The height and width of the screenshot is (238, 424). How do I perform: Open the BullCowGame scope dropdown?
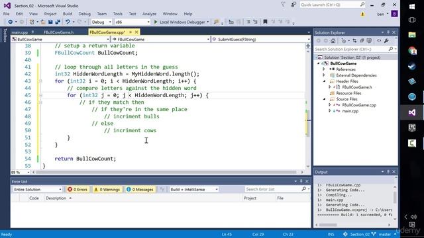[x=60, y=40]
